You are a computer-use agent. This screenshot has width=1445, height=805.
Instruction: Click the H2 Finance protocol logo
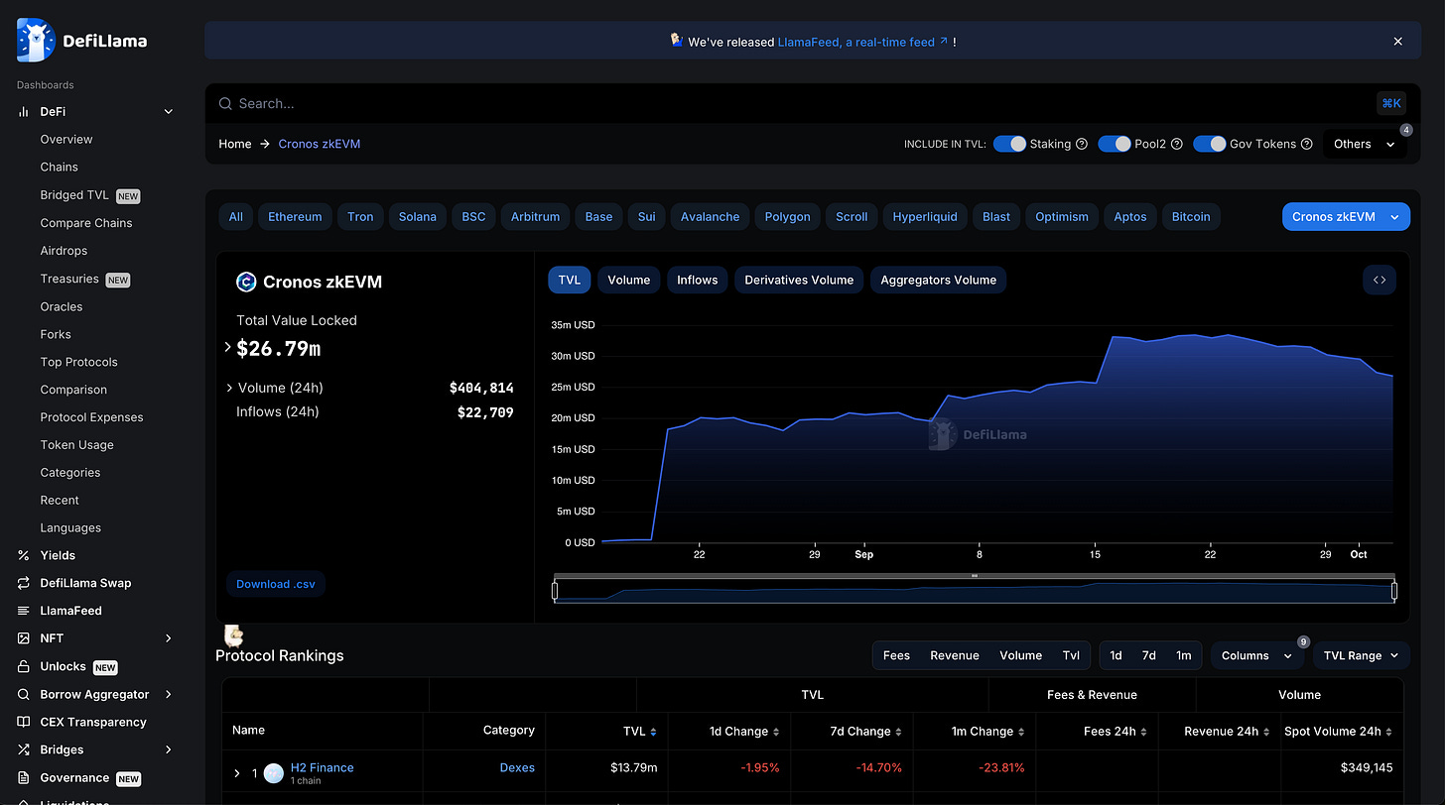pyautogui.click(x=273, y=773)
